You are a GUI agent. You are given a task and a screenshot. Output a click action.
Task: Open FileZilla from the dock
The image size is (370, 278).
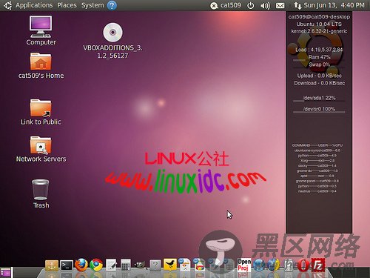click(x=318, y=265)
